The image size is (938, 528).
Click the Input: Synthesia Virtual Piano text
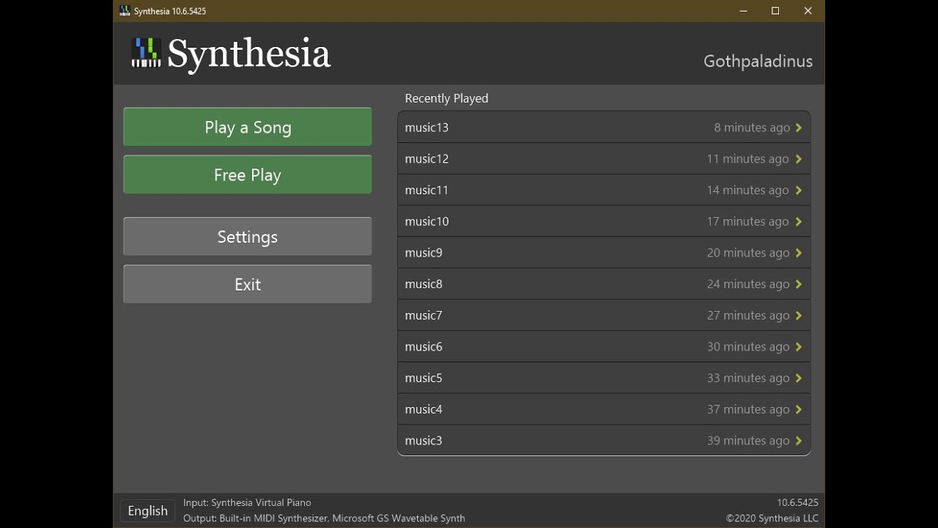coord(247,503)
